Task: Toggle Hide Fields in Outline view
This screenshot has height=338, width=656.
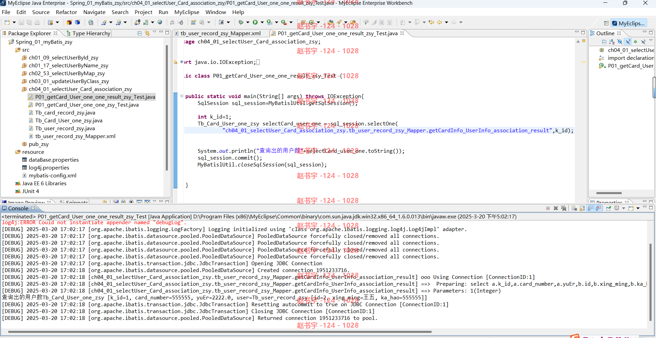Action: pyautogui.click(x=620, y=42)
